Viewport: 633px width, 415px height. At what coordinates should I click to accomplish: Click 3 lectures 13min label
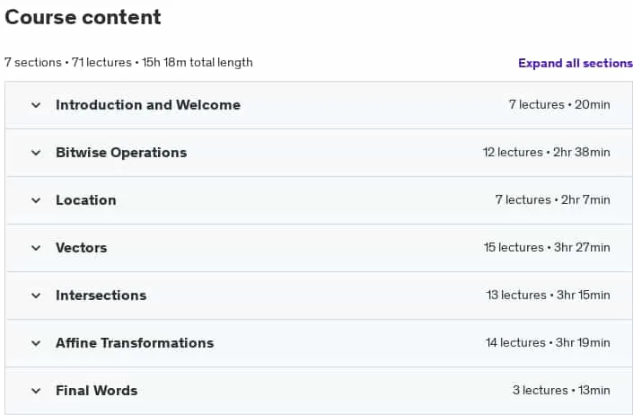pyautogui.click(x=561, y=391)
